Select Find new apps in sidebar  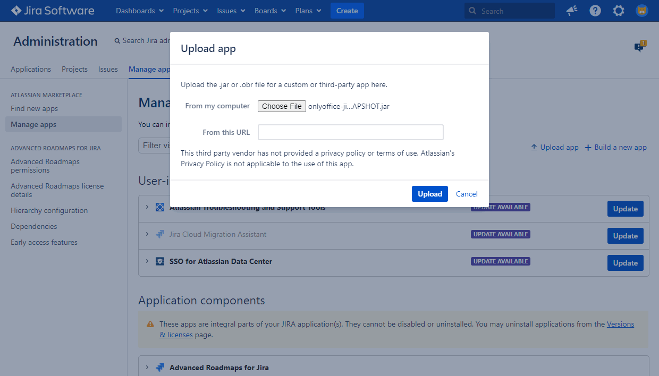pos(35,108)
